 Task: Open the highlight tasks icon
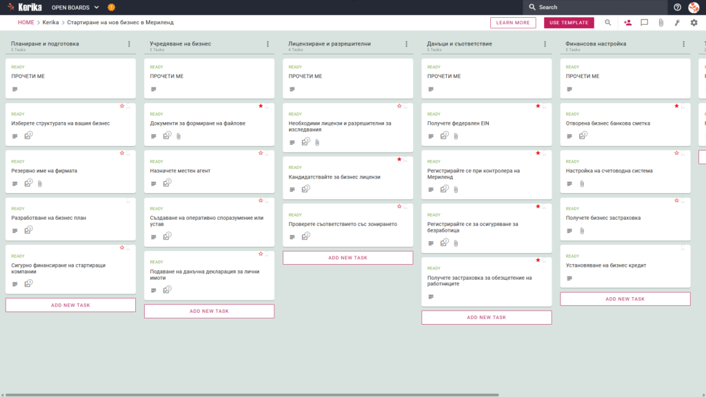[677, 23]
